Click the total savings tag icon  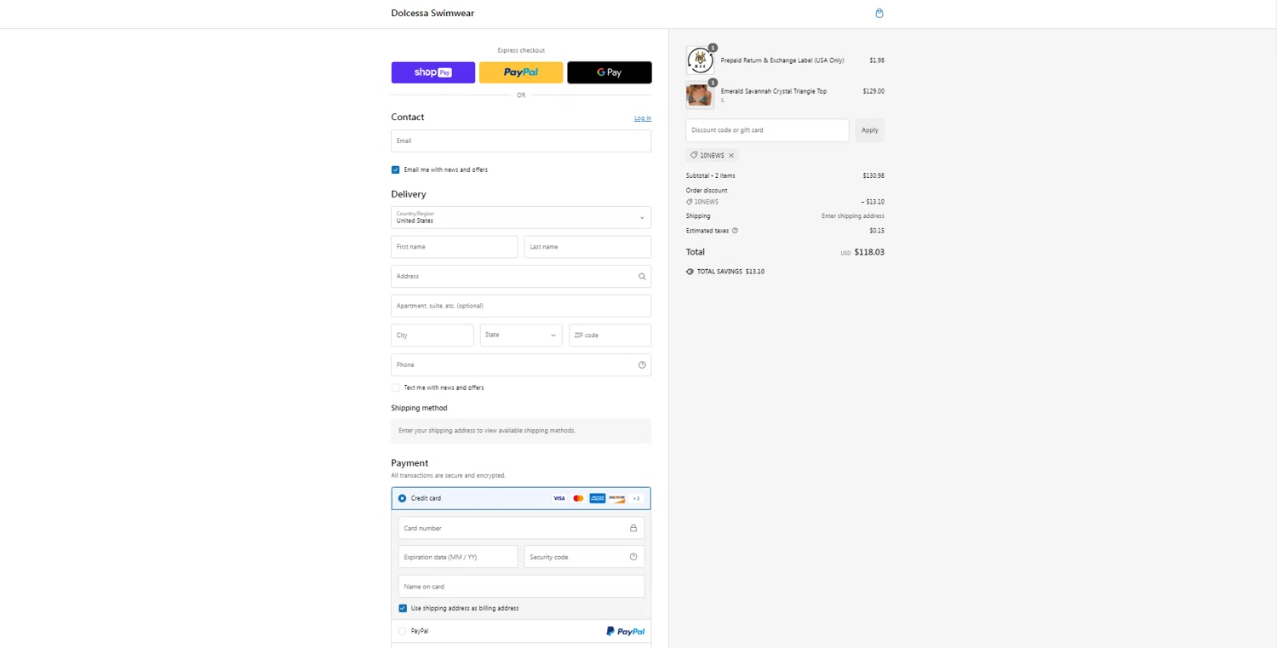point(690,272)
